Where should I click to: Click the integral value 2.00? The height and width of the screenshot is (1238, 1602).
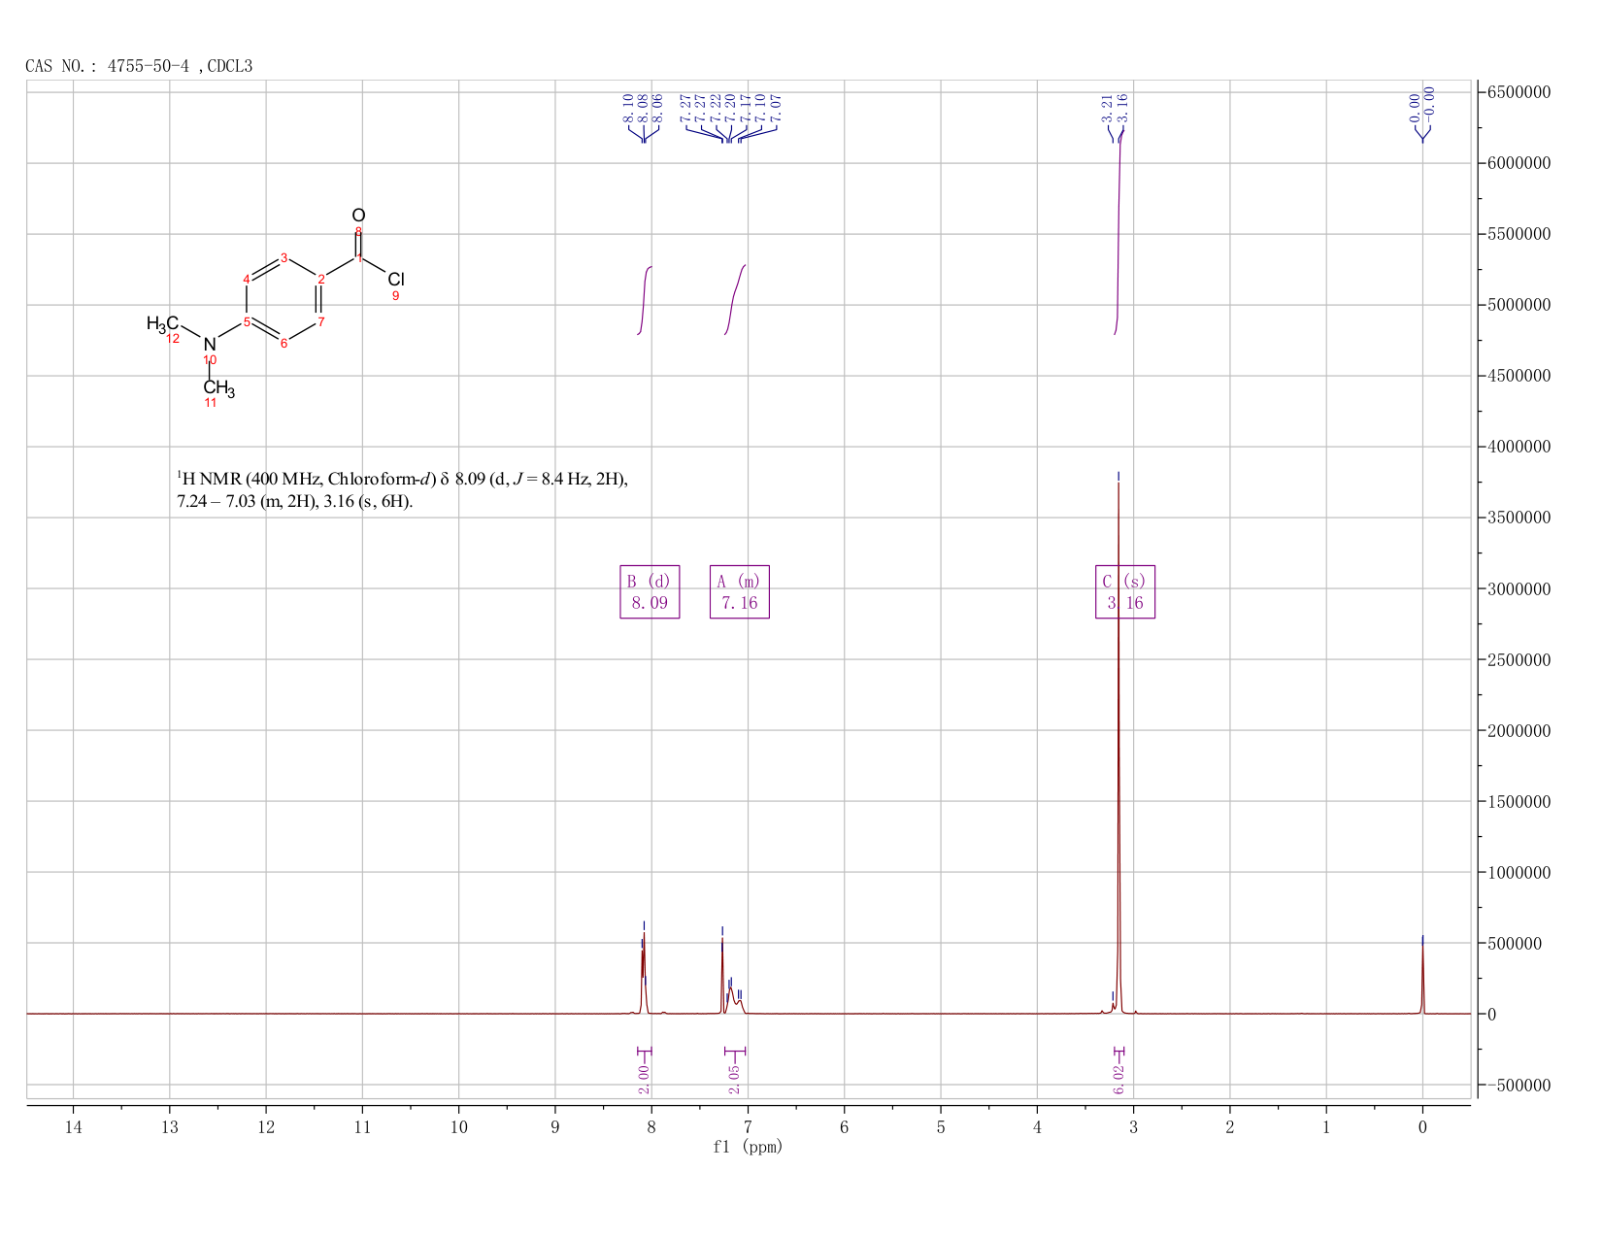pyautogui.click(x=644, y=1079)
